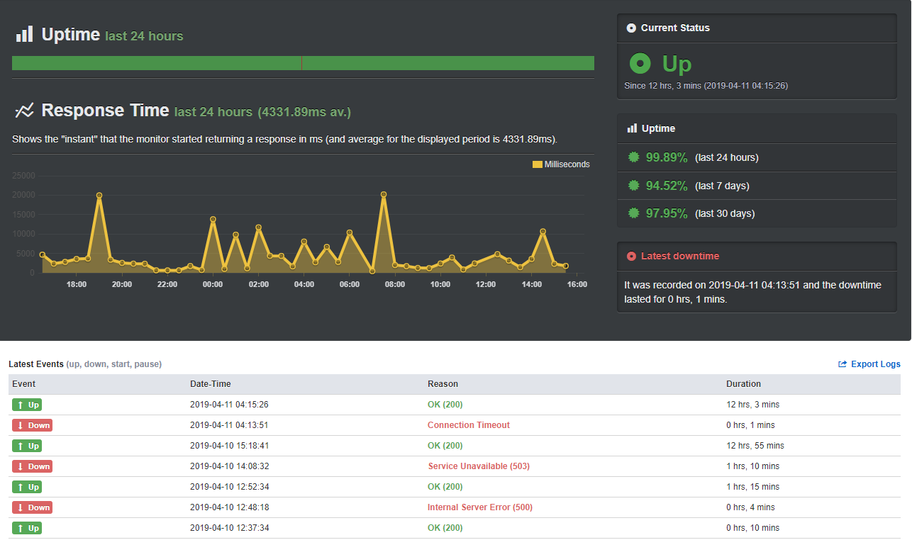Click the Date-Time column header
Image resolution: width=912 pixels, height=540 pixels.
[211, 384]
